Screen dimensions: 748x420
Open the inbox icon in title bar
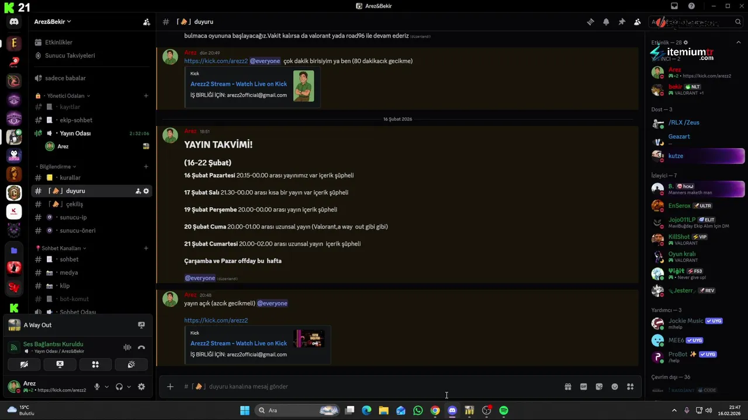(x=674, y=6)
